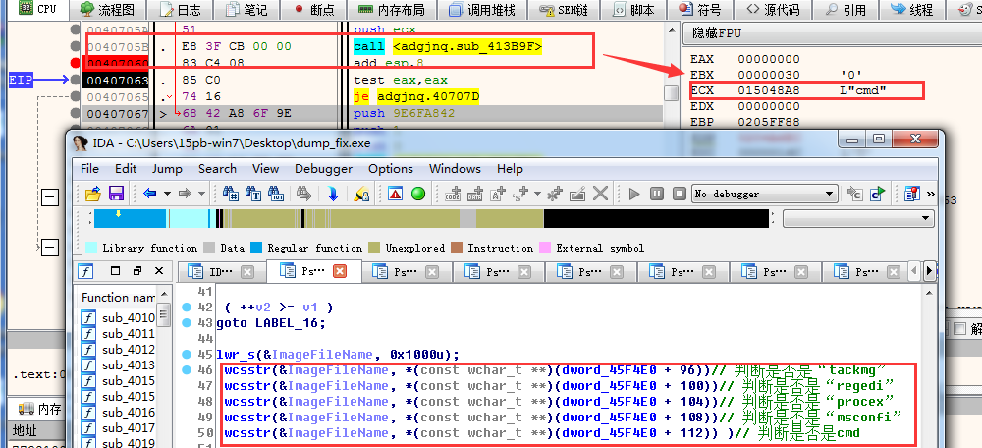Open the Jump back history dropdown arrow
The width and height of the screenshot is (982, 448).
pos(163,194)
